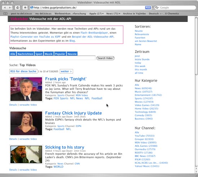The width and height of the screenshot is (198, 177).
Task: Filter time range to letzte Stunde
Action: tap(142, 59)
